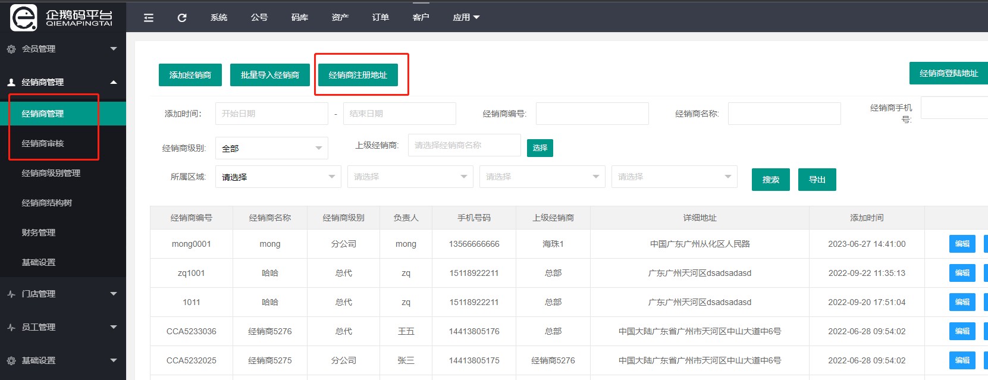The image size is (988, 380).
Task: Click the 门店管理 pulse icon
Action: pyautogui.click(x=11, y=294)
